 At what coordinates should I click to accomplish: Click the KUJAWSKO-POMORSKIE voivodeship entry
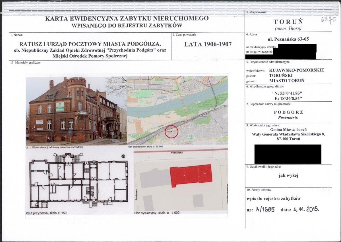[296, 70]
